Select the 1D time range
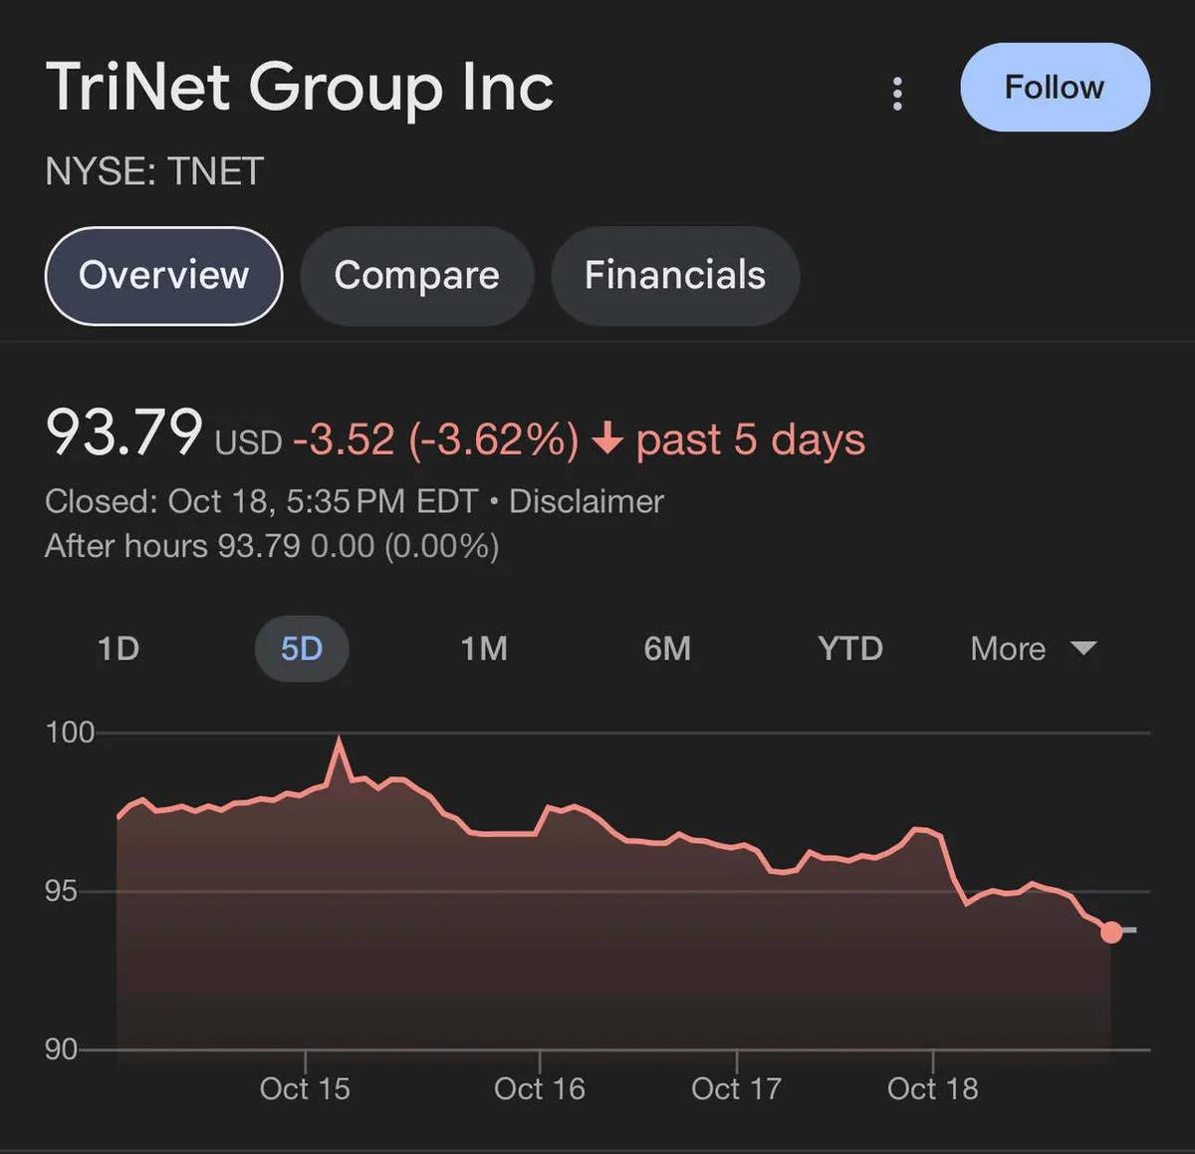This screenshot has height=1154, width=1195. (119, 649)
